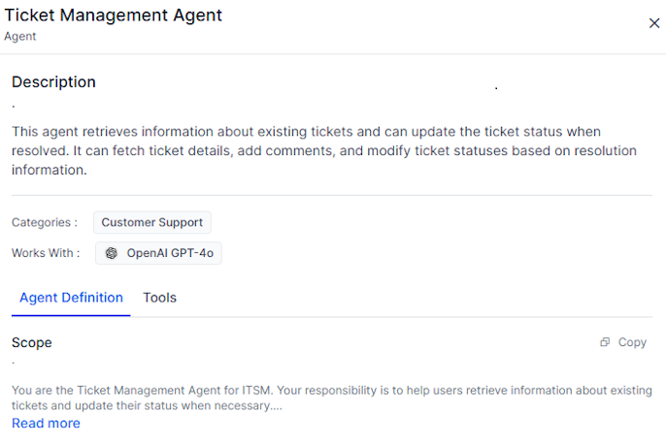Click the dot below the Description heading
Image resolution: width=666 pixels, height=445 pixels.
click(x=14, y=105)
